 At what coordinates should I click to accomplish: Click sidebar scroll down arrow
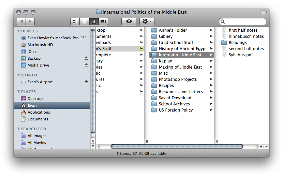(93, 146)
